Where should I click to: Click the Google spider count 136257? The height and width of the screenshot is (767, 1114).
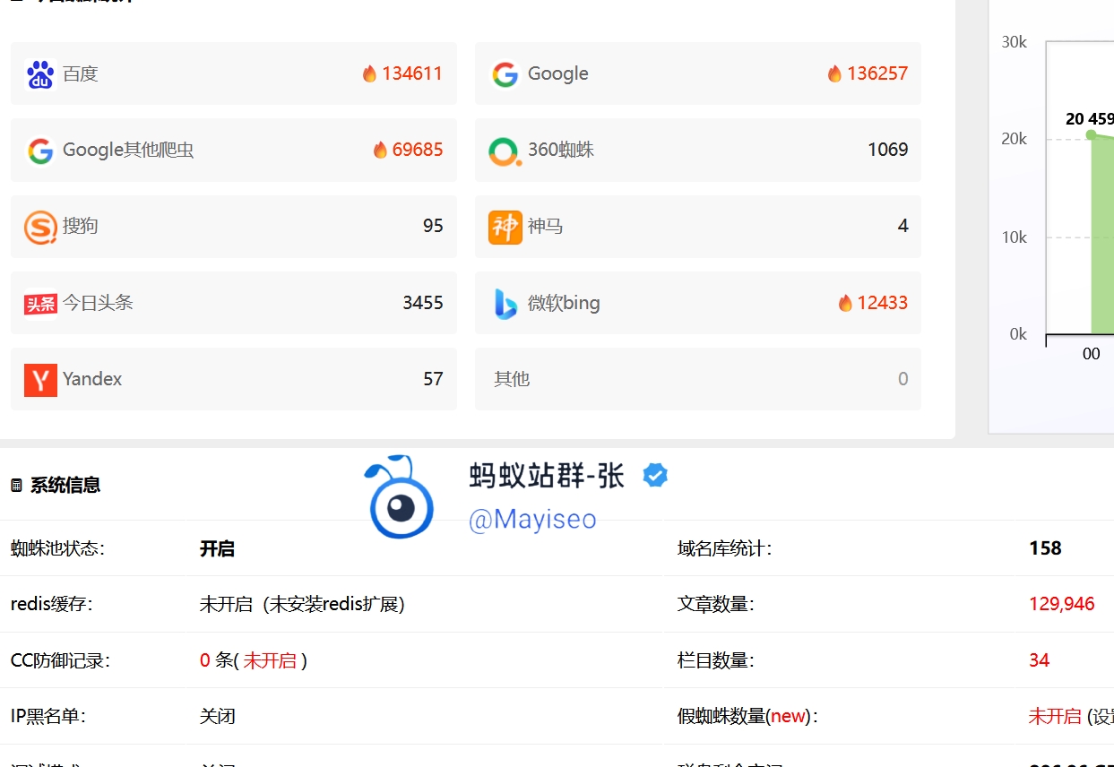point(877,73)
